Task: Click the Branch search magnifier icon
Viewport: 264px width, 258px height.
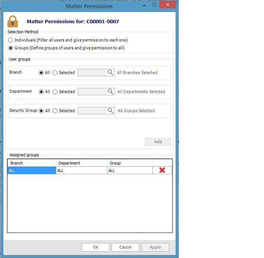Action: (x=110, y=73)
